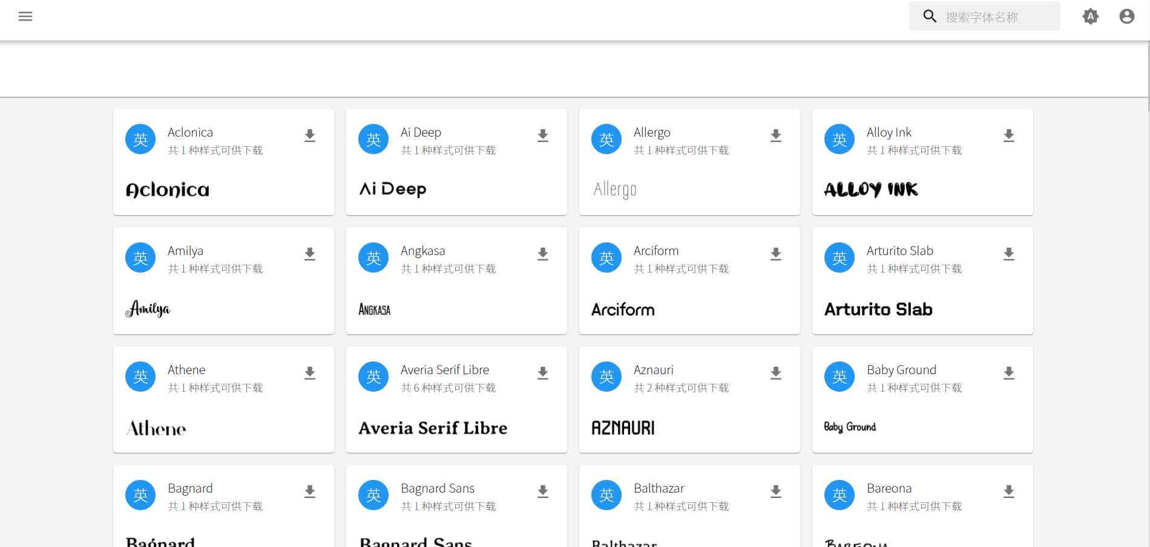This screenshot has height=547, width=1150.
Task: Open the Arturito Slab font title
Action: point(899,251)
